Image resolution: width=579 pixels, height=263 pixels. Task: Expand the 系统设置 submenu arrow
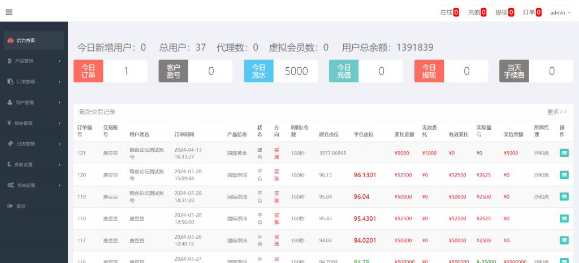(59, 185)
